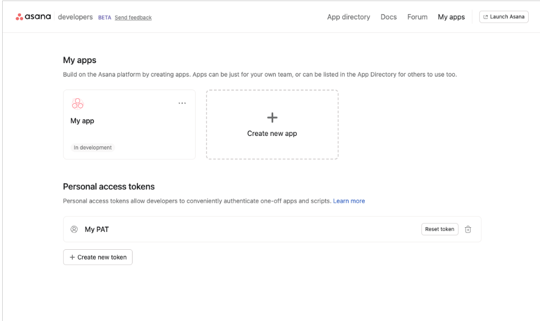Click the In development status badge
Viewport: 540px width, 321px height.
[x=93, y=148]
